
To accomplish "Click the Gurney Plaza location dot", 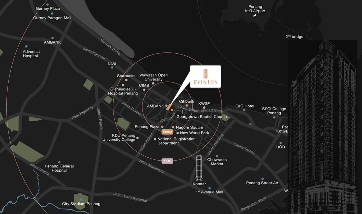I will 47,4.
